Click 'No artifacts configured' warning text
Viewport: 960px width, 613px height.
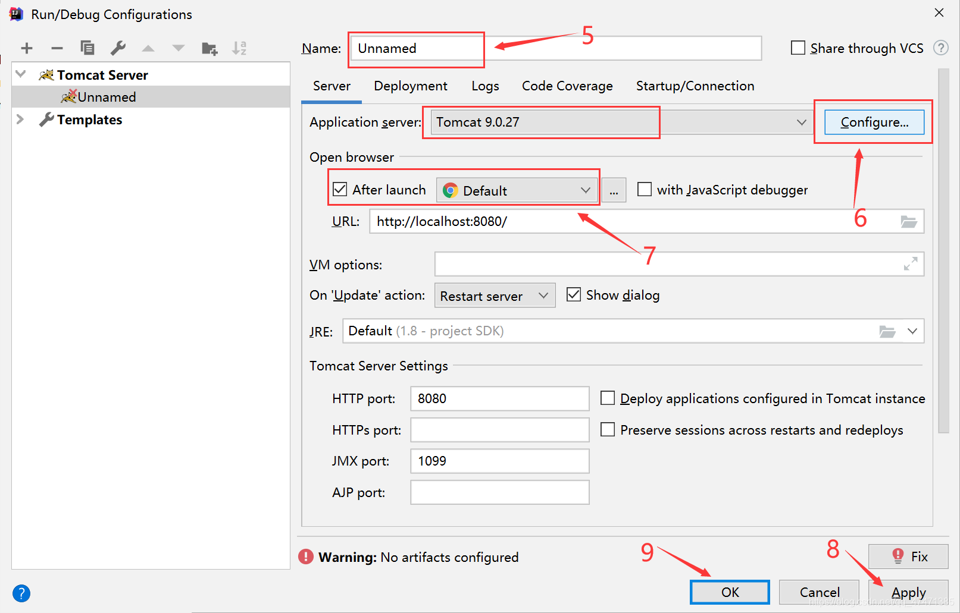pyautogui.click(x=449, y=557)
